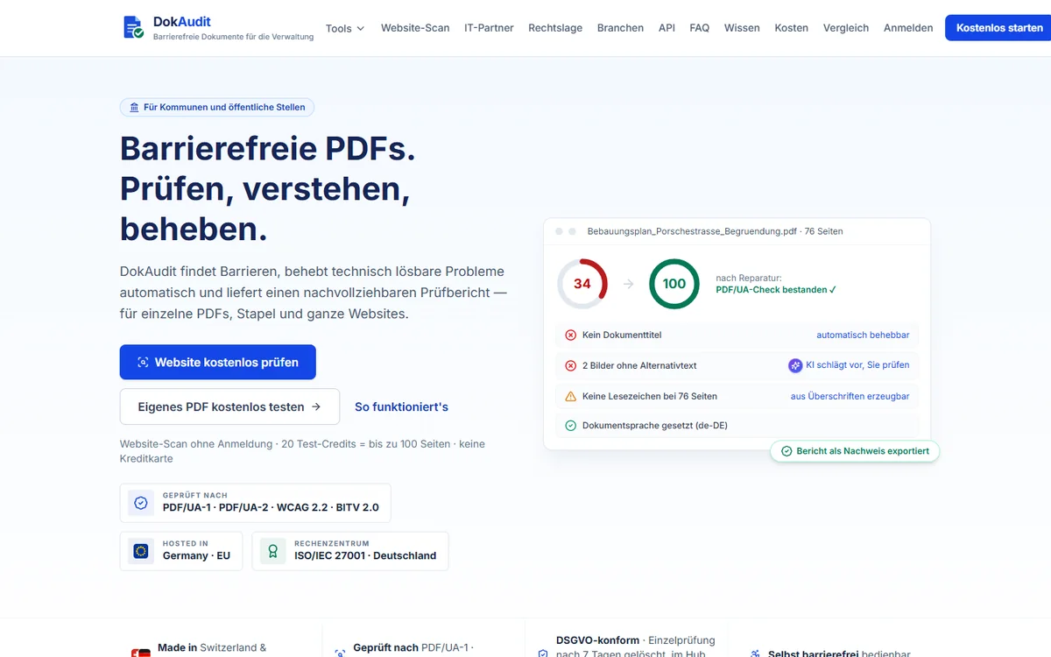Click the Anmelden link
The image size is (1051, 657).
(908, 28)
